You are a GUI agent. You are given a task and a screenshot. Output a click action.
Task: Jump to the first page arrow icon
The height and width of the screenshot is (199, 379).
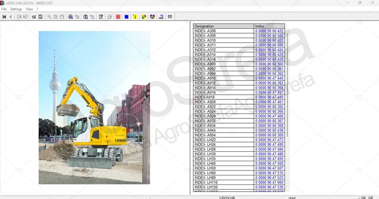point(4,17)
